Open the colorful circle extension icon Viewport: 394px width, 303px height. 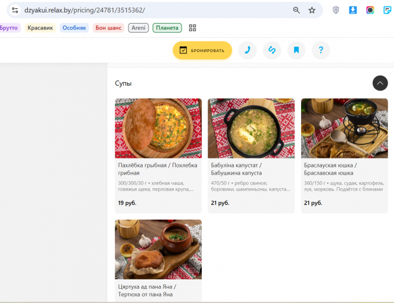pos(370,10)
